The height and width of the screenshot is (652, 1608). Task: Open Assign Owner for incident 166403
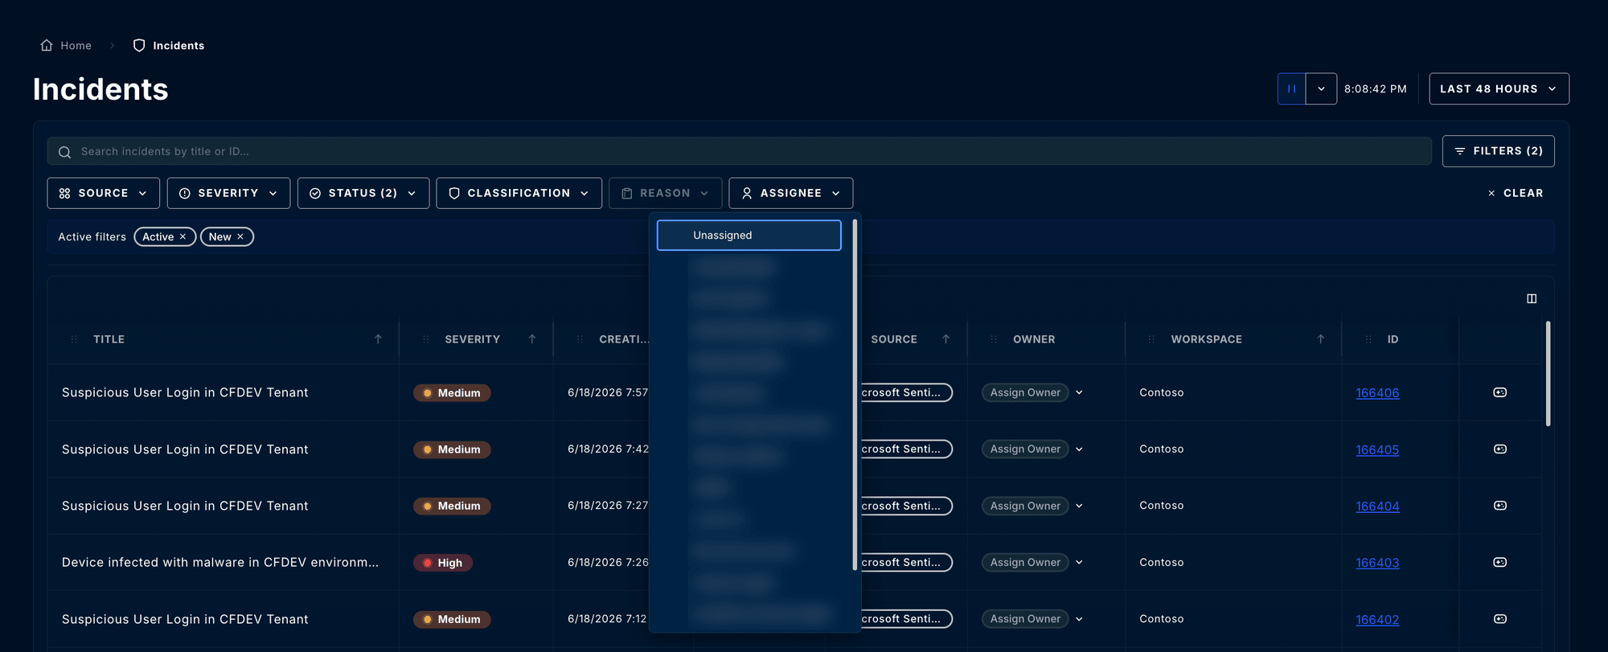pyautogui.click(x=1032, y=562)
